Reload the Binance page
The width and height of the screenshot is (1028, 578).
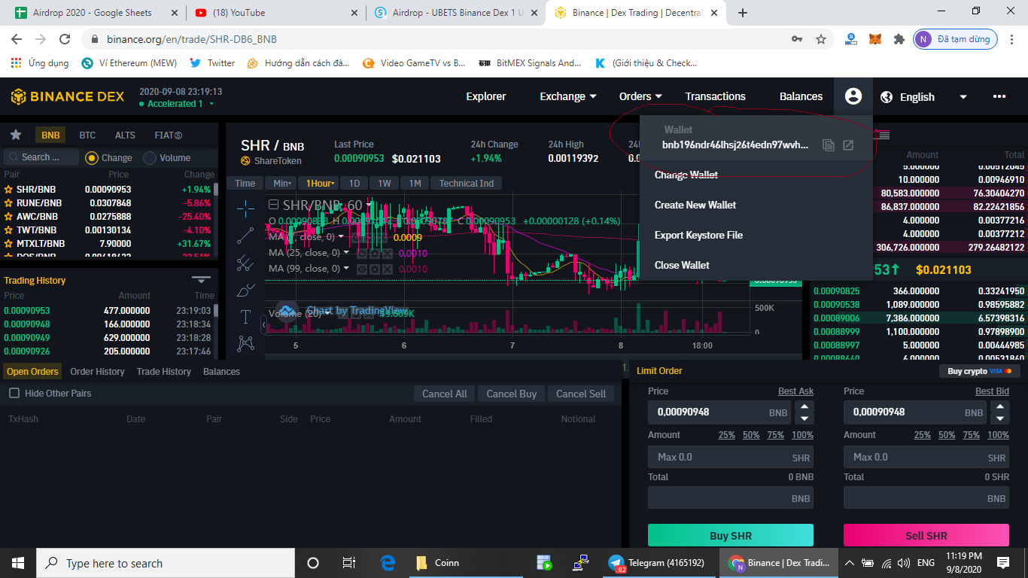(x=65, y=39)
